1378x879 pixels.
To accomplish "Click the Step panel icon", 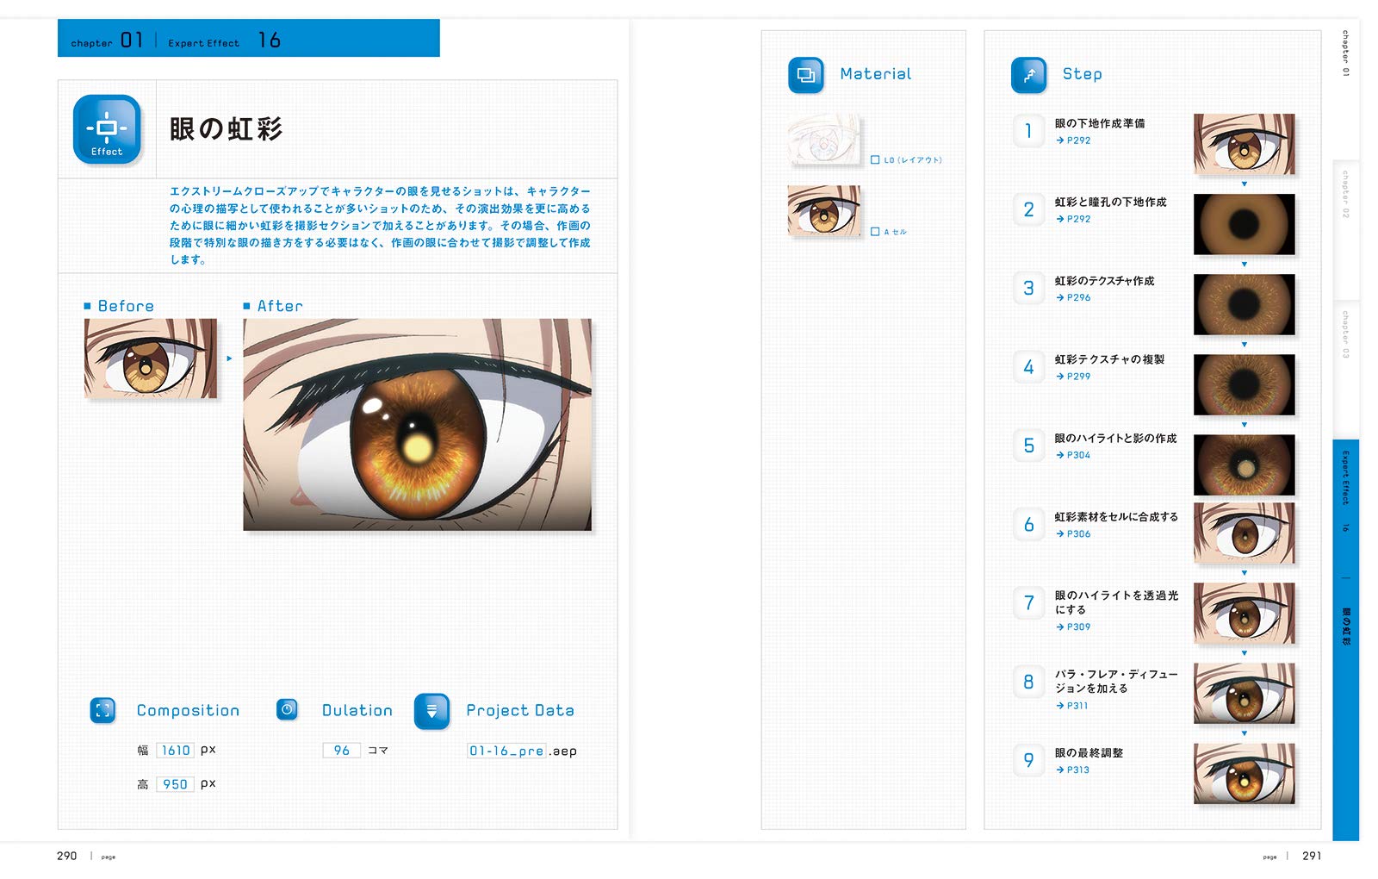I will click(1031, 74).
